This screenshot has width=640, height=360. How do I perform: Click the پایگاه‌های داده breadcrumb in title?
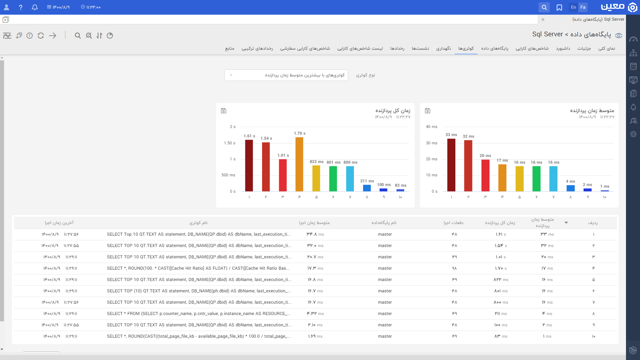(591, 34)
